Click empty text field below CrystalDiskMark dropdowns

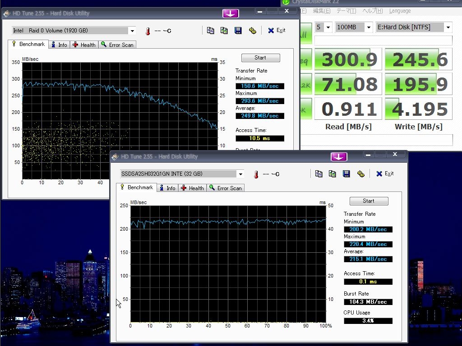tap(383, 40)
